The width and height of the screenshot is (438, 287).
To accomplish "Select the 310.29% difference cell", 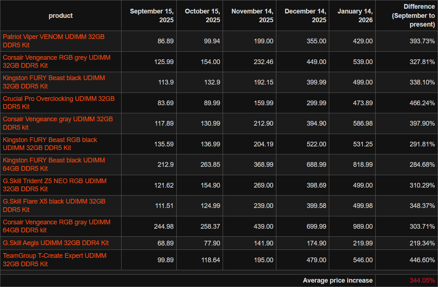I will [x=407, y=185].
